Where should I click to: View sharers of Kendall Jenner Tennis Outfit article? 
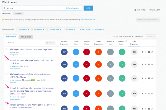(149, 64)
